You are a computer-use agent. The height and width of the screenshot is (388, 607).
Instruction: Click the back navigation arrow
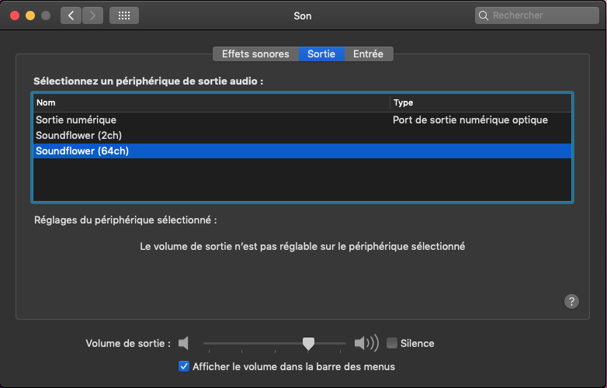coord(71,16)
